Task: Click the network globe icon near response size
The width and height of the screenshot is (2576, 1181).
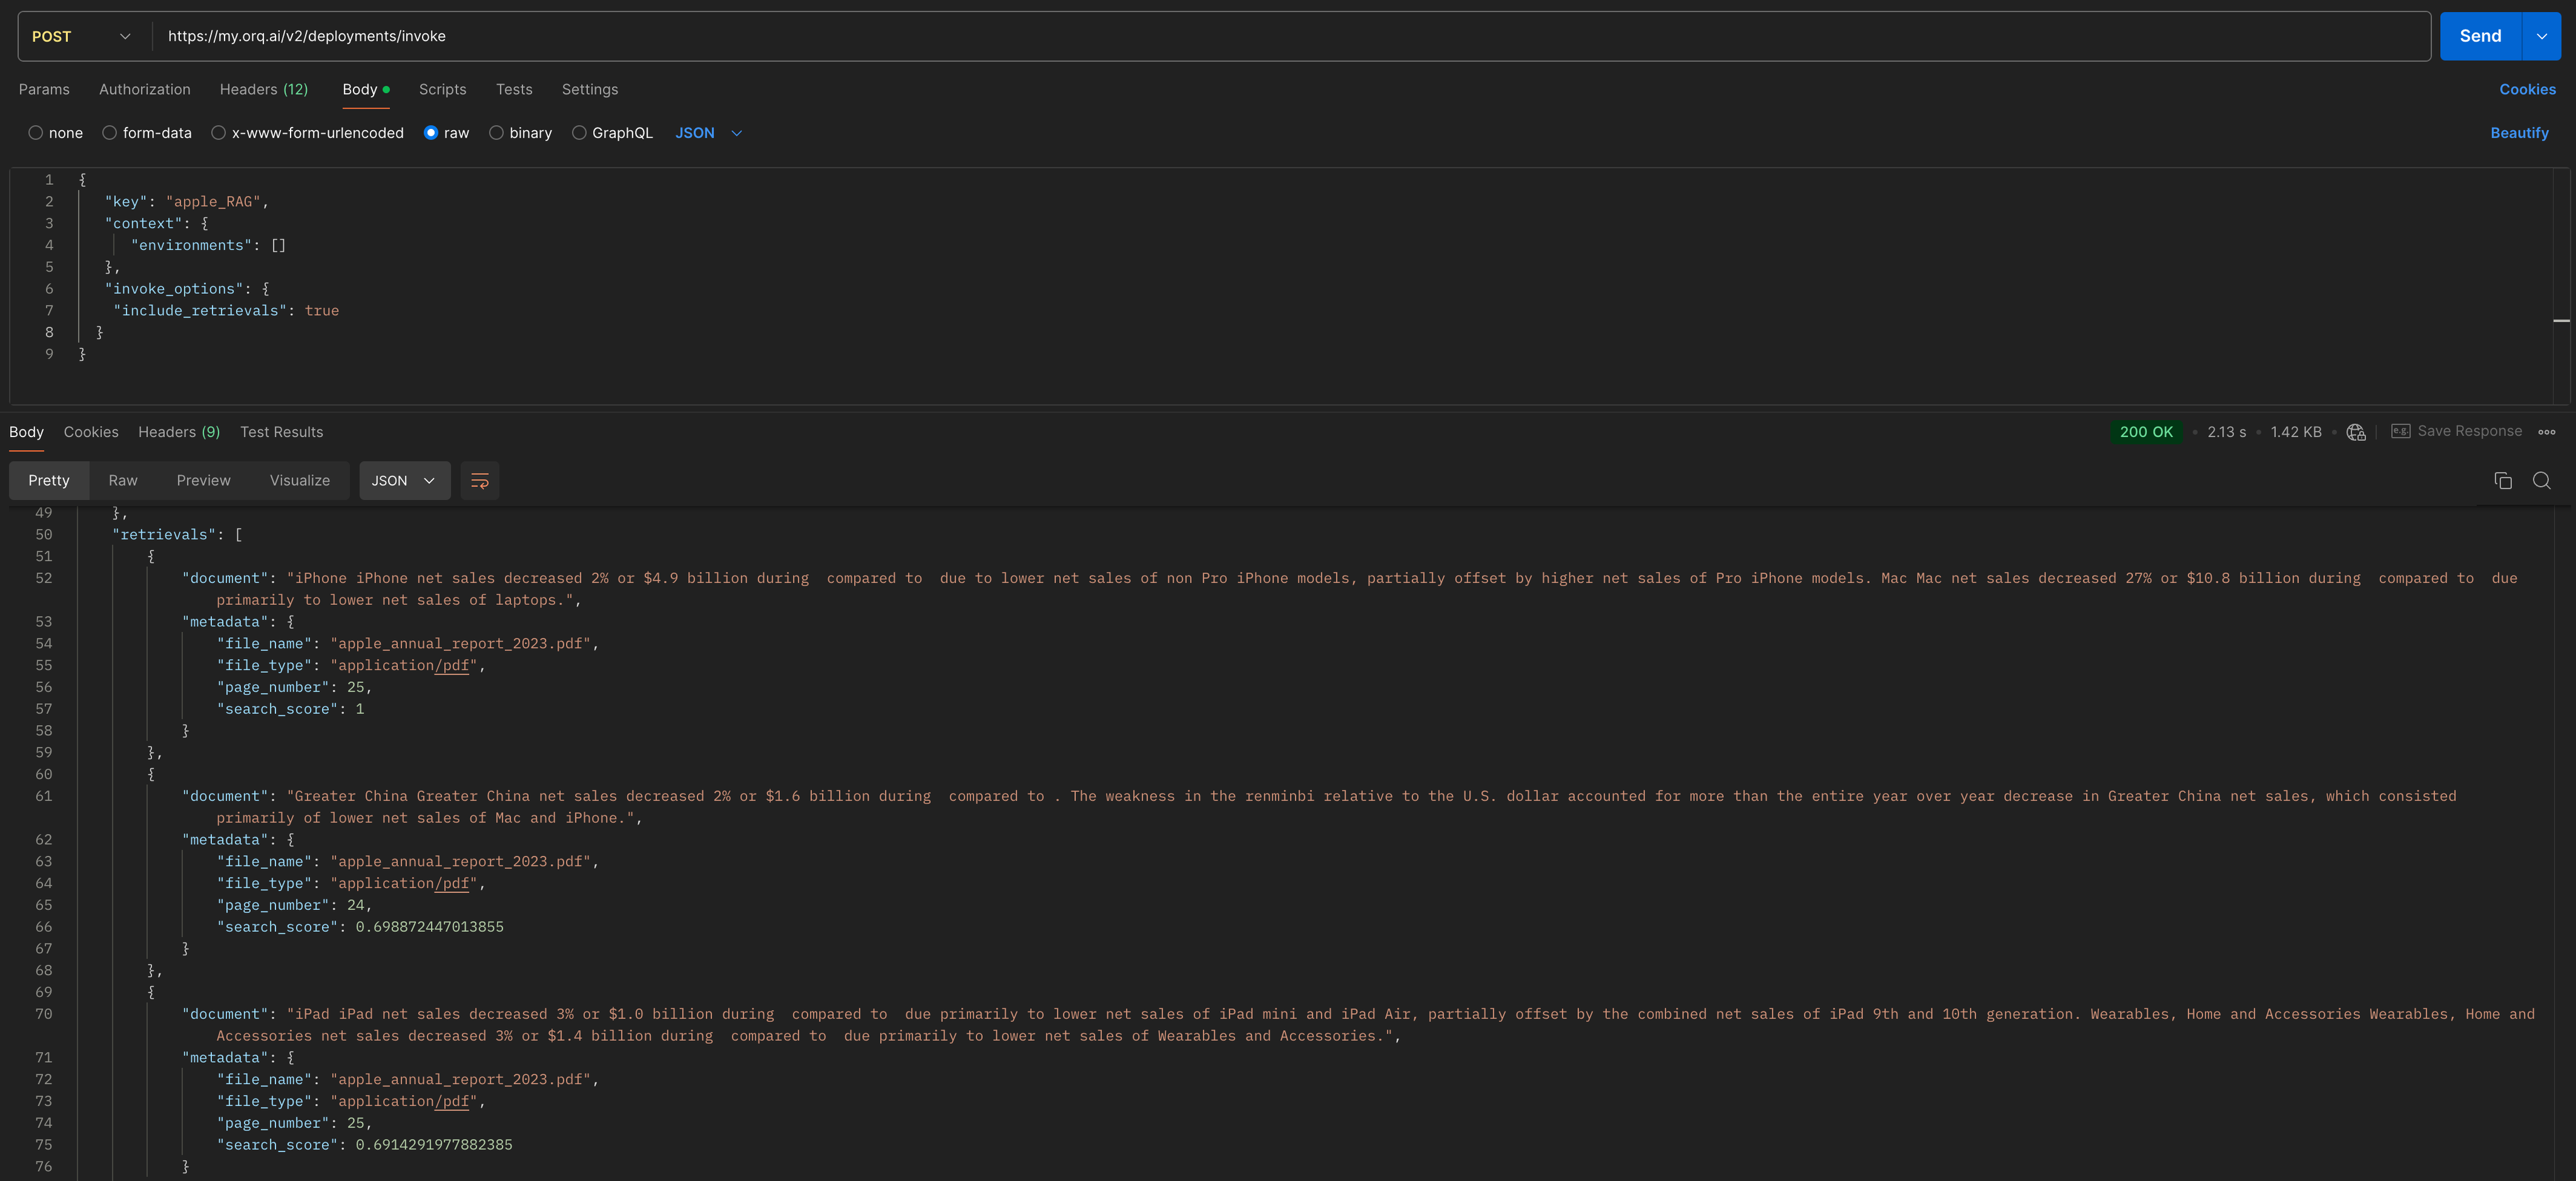Action: click(2356, 432)
